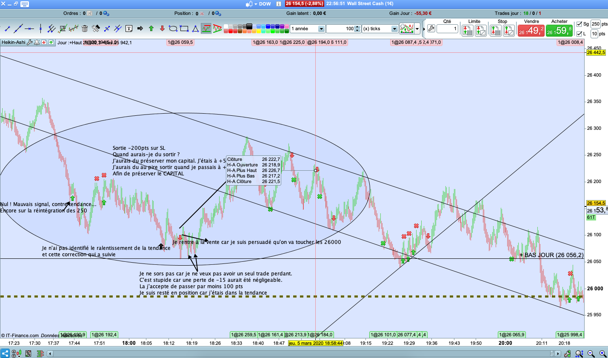Click the share icon in the bottom bar
The image size is (608, 358).
tap(5, 353)
